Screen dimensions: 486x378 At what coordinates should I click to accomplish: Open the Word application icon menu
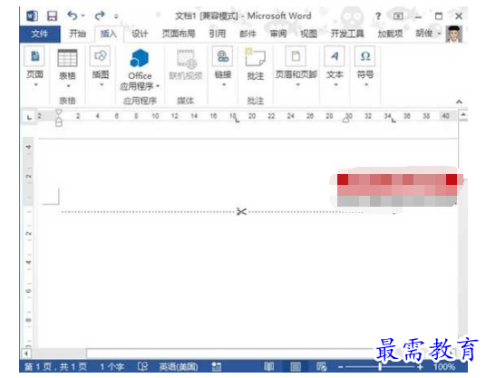click(x=33, y=15)
